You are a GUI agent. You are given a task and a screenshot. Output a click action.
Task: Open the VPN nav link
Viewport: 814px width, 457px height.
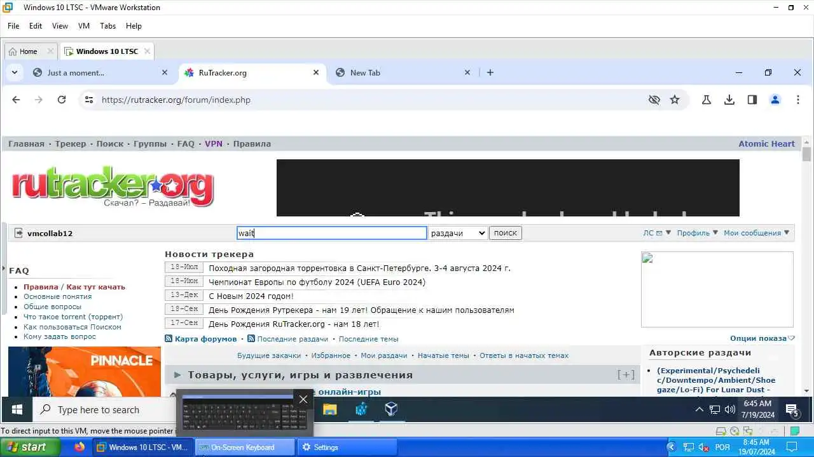[214, 143]
